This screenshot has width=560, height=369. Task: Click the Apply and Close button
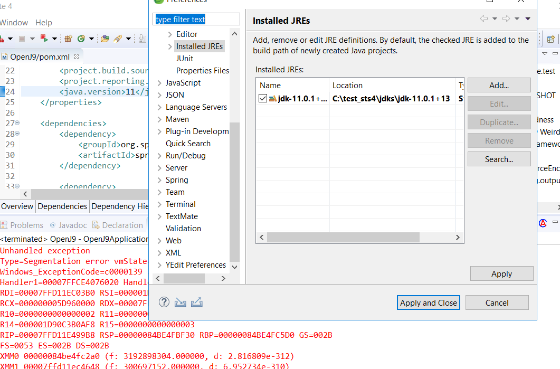(428, 302)
